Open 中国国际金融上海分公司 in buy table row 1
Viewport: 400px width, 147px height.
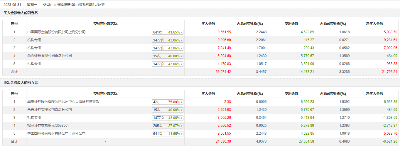click(x=56, y=32)
